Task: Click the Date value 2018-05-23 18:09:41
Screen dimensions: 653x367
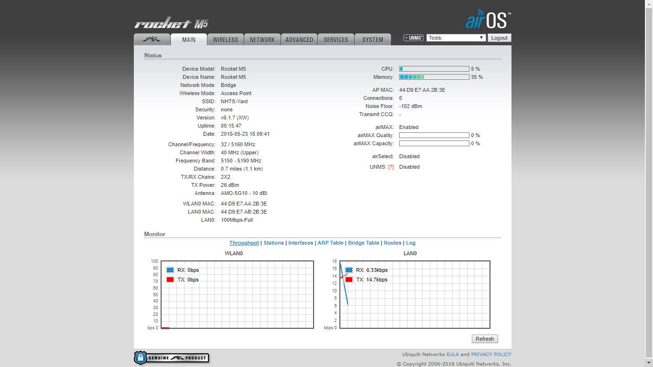Action: click(x=245, y=134)
